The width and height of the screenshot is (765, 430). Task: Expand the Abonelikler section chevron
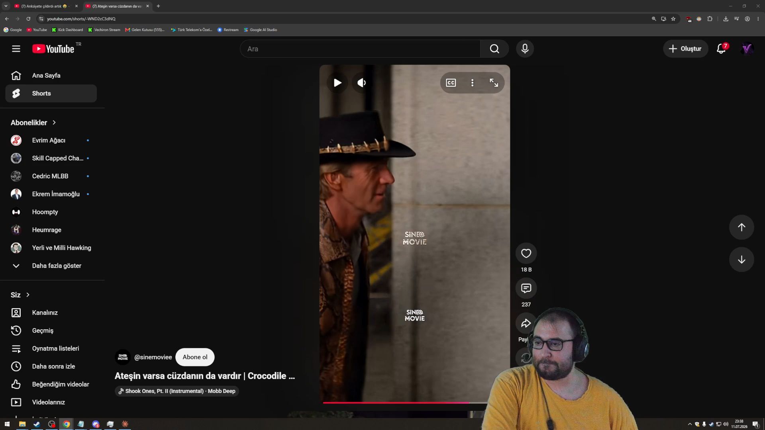54,123
